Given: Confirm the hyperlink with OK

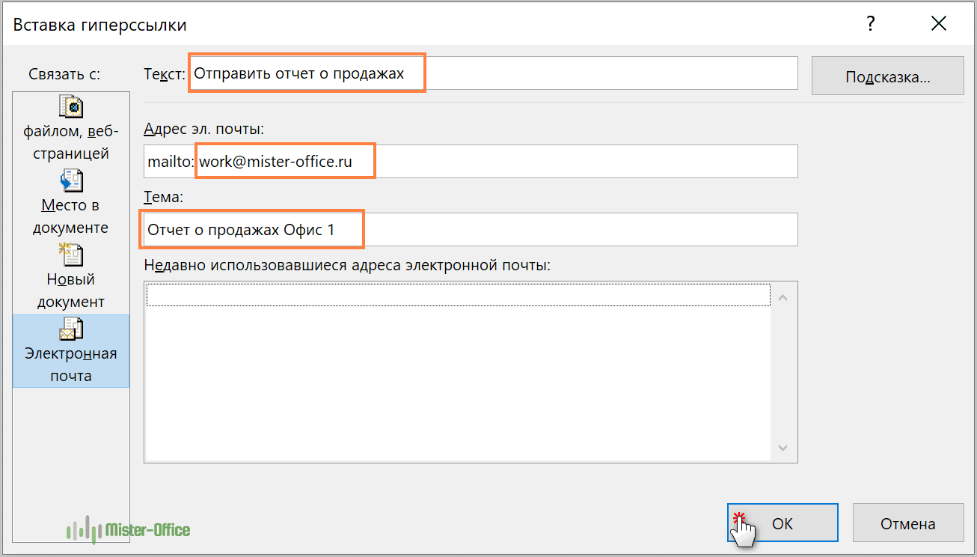Looking at the screenshot, I should [x=782, y=523].
